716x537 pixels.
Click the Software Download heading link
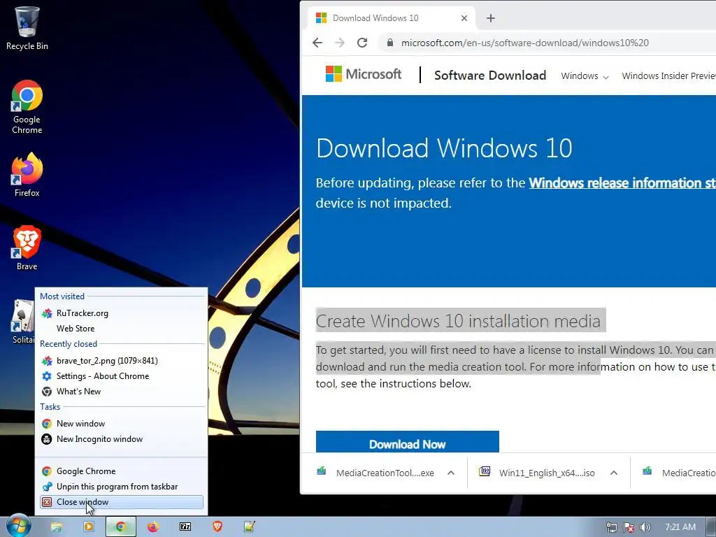pos(490,76)
